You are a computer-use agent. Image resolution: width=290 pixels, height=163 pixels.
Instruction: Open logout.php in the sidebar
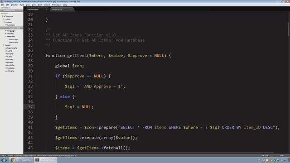click(10, 65)
